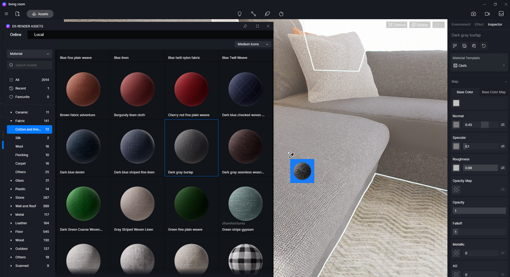Choose the Green stripe gypsum material
Screen dimensions: 510x277
tap(246, 205)
